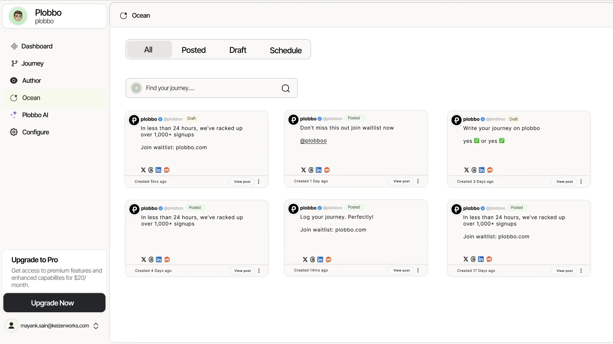Click plobbo logo on 3 Days ago post
This screenshot has width=613, height=344.
(x=456, y=120)
